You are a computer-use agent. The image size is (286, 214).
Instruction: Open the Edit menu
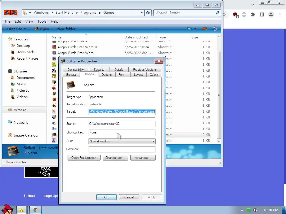(18, 21)
